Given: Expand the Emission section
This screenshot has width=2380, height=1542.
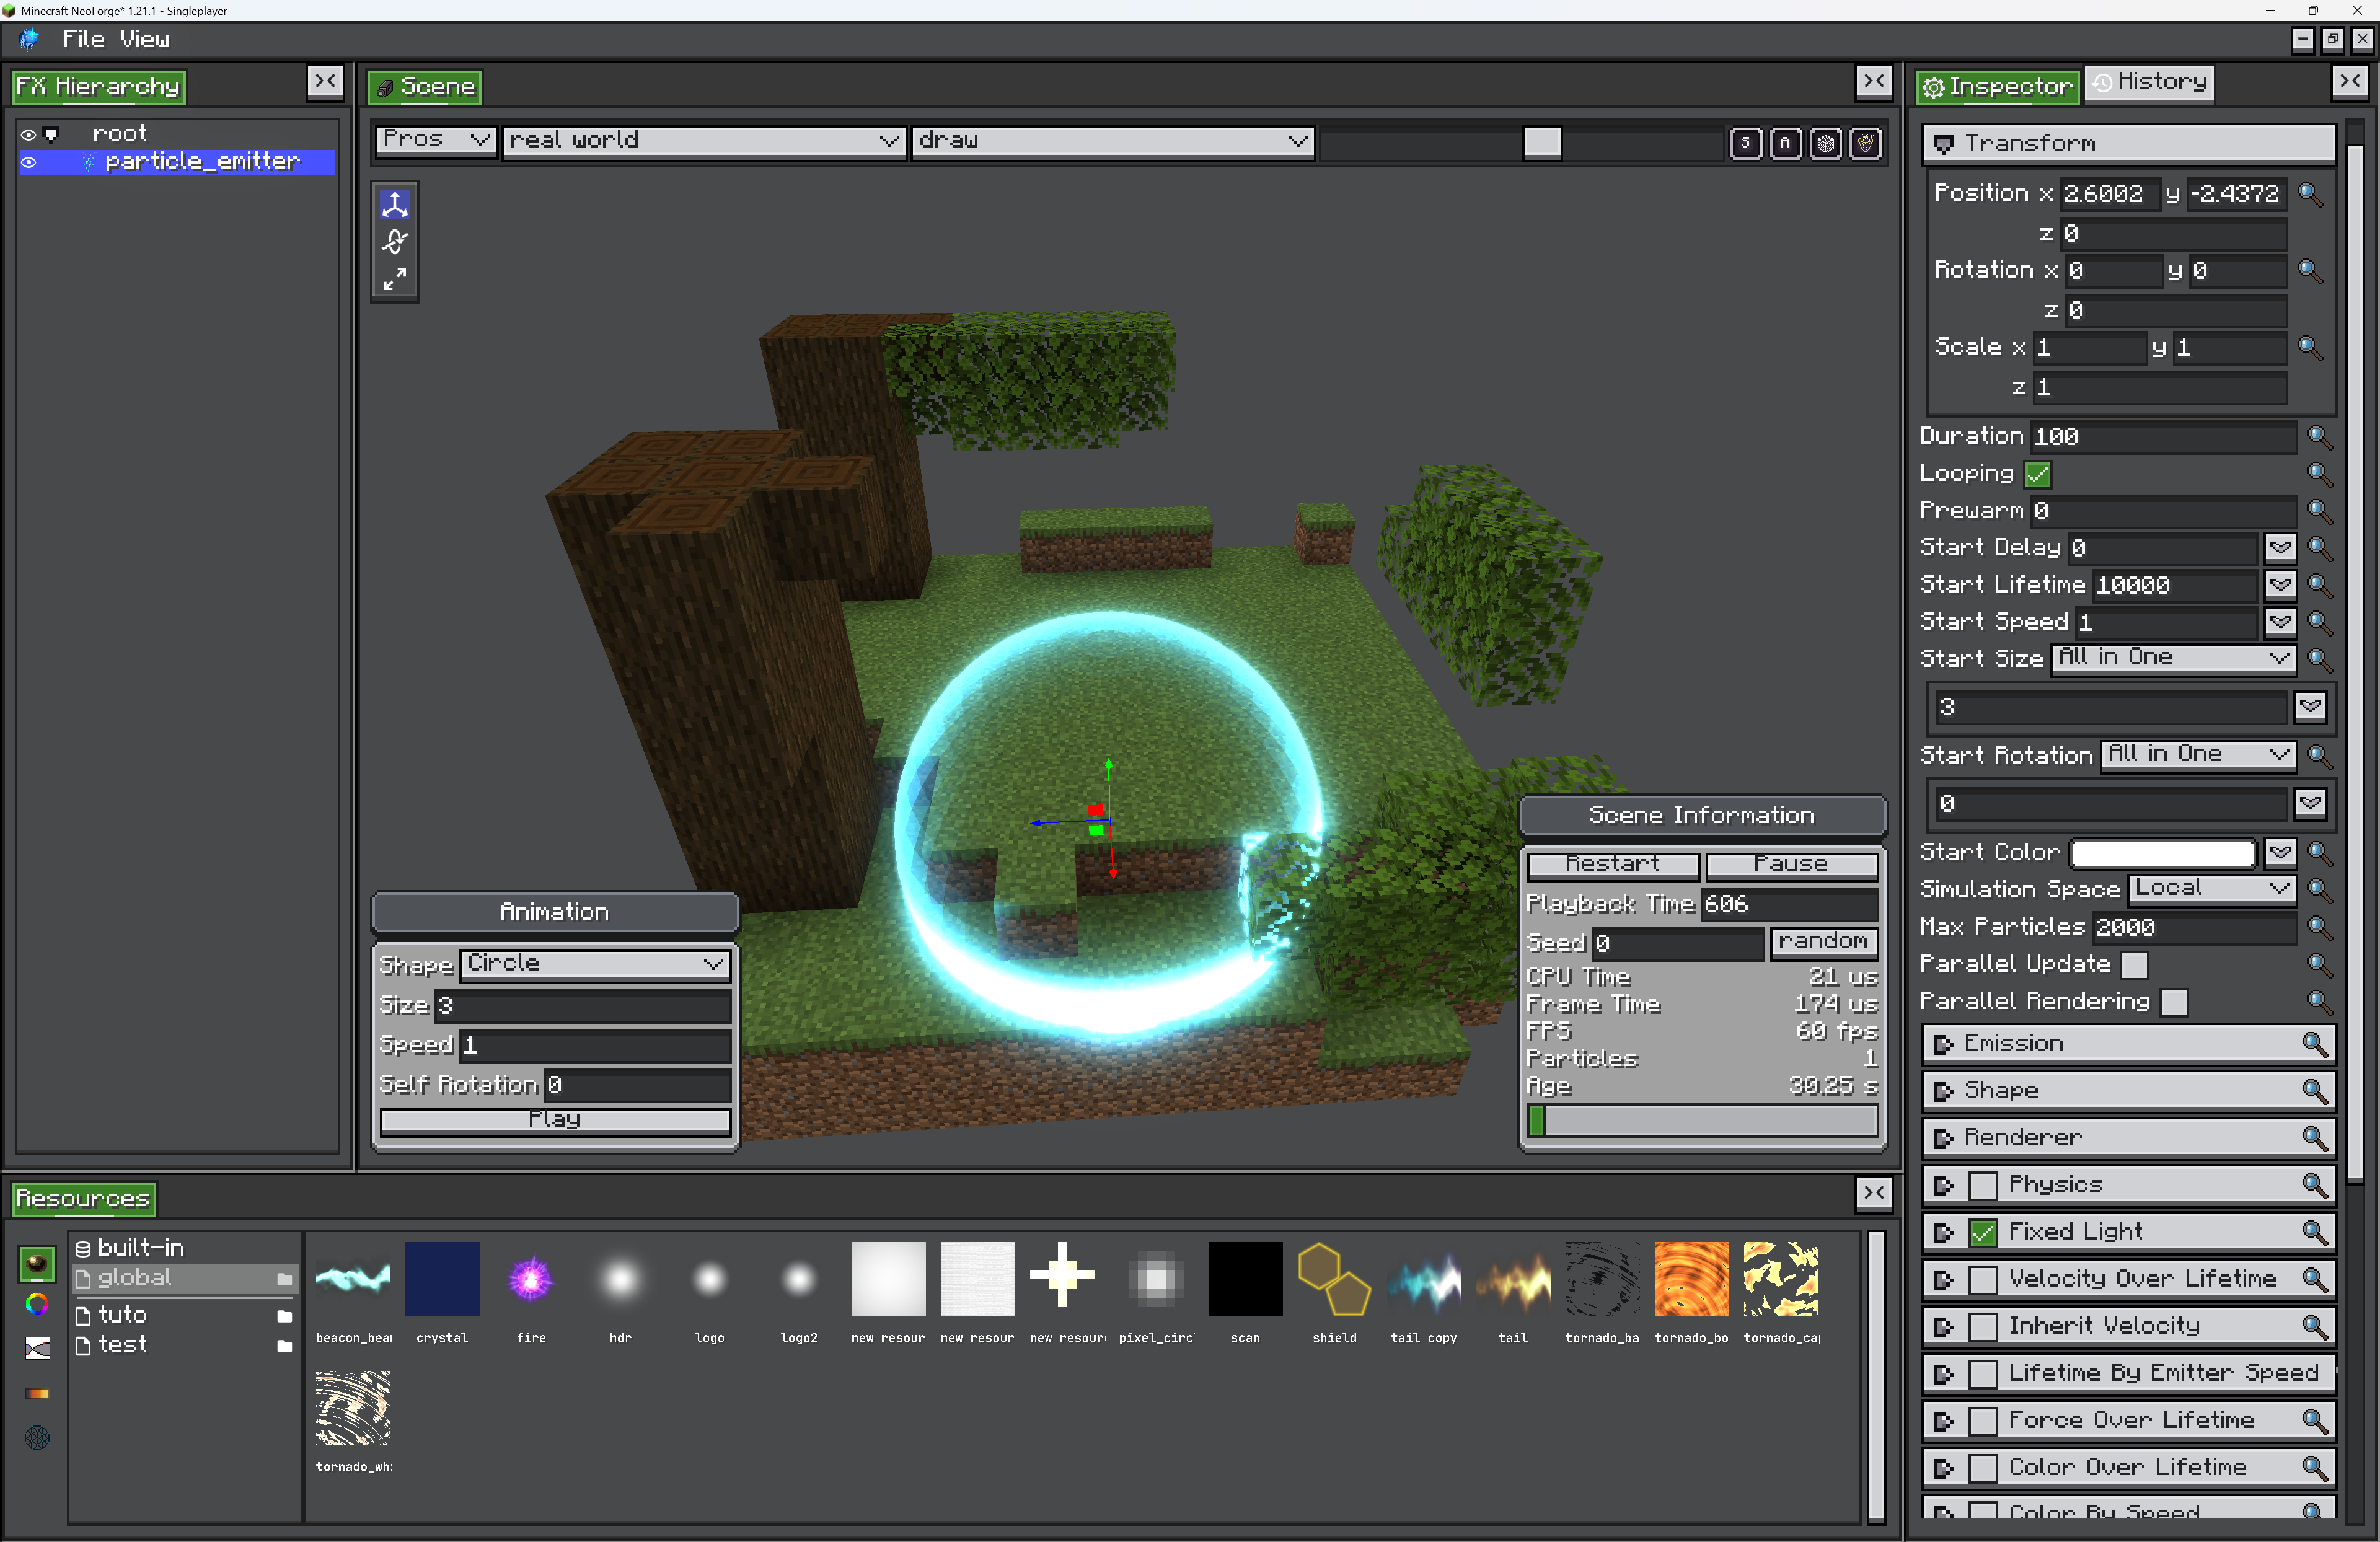Looking at the screenshot, I should [x=1943, y=1044].
